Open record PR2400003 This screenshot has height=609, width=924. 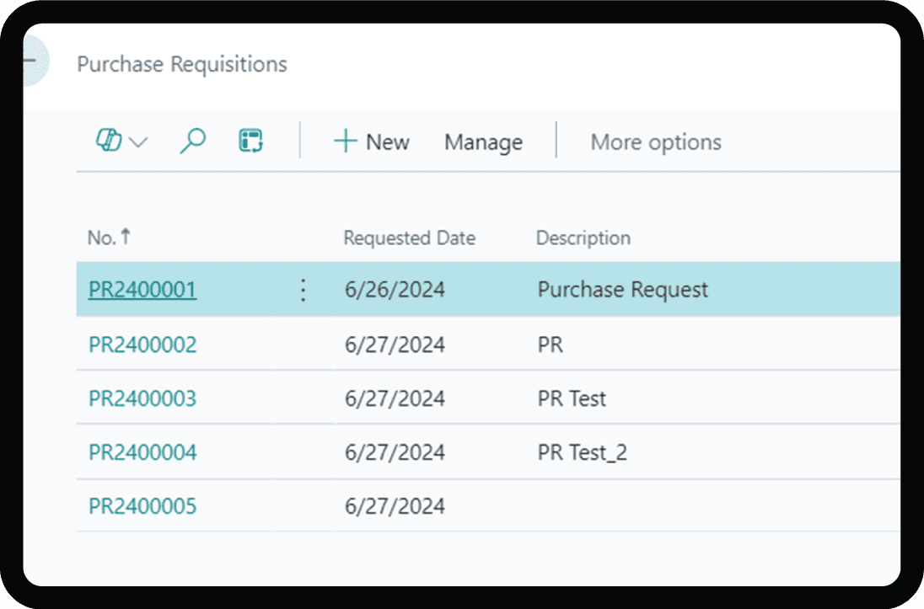tap(142, 398)
